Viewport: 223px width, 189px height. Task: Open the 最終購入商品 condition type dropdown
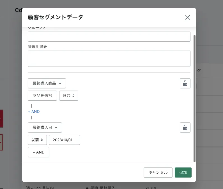pyautogui.click(x=47, y=83)
